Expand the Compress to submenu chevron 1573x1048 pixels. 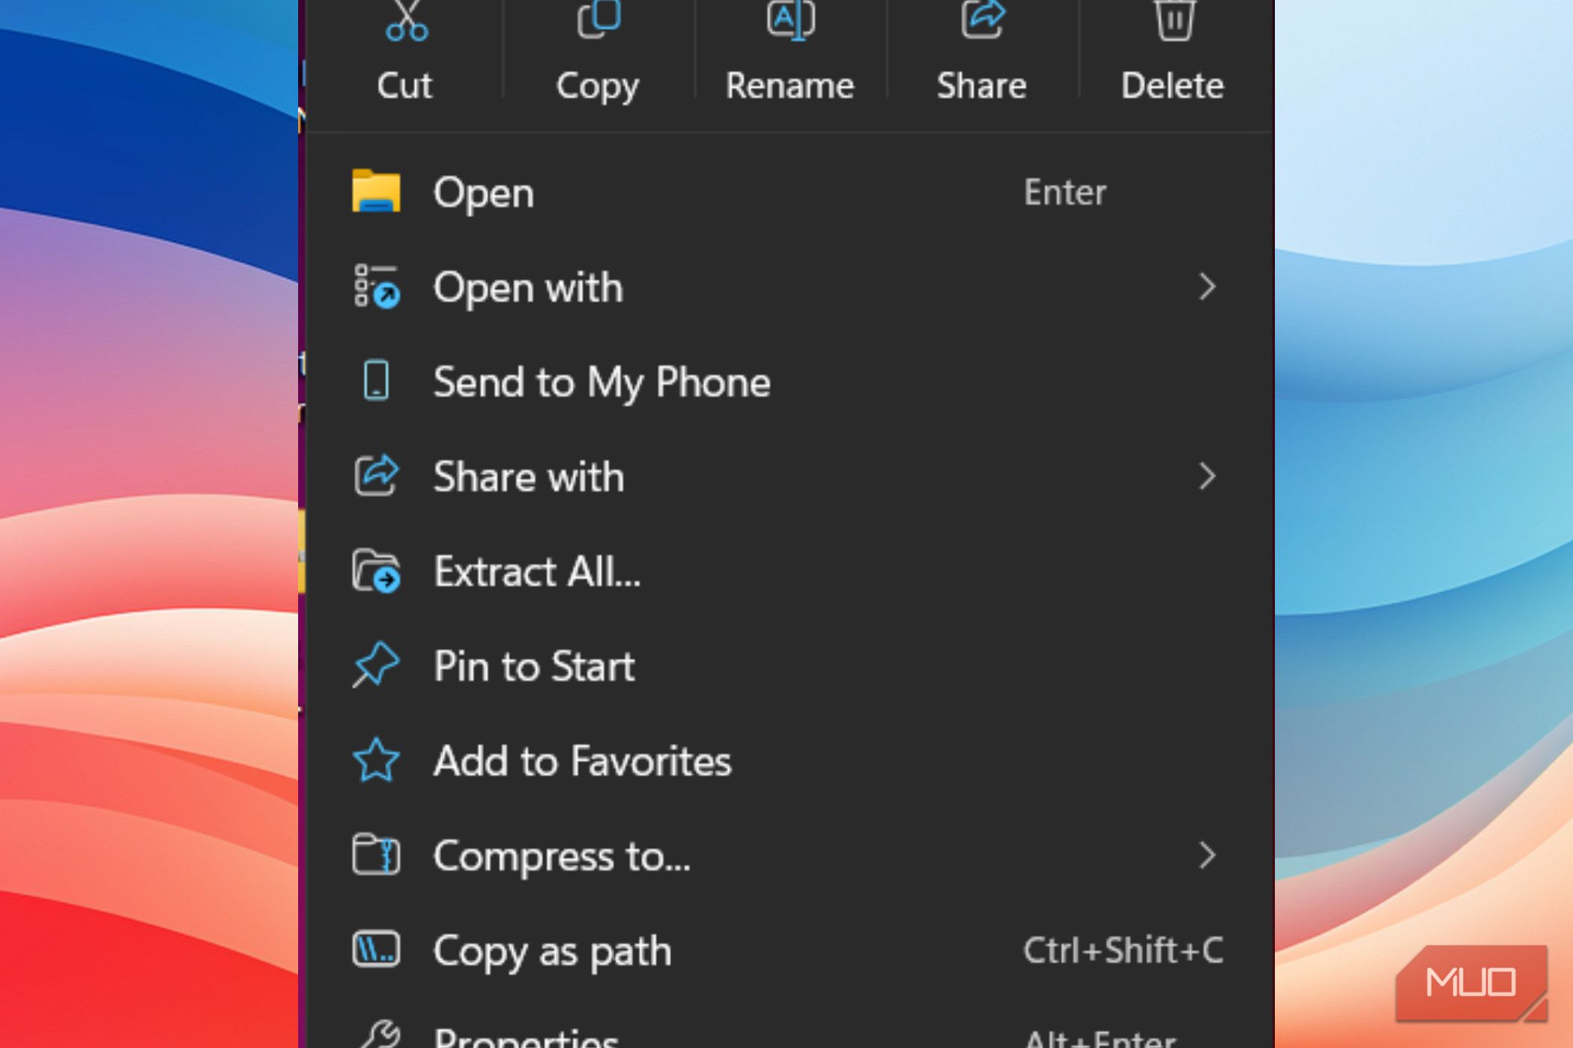tap(1207, 855)
